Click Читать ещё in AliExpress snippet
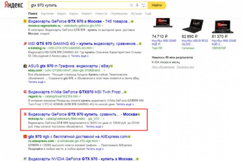 [95, 149]
